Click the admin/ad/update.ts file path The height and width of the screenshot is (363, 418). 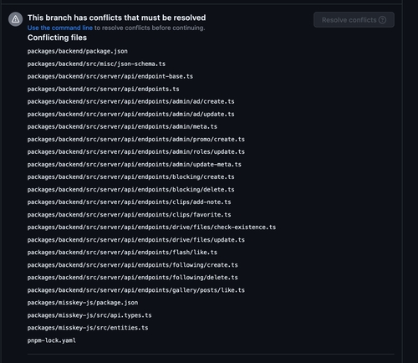point(130,115)
